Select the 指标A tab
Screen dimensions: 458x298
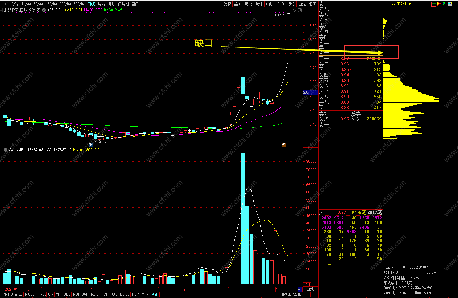[x=9, y=294]
